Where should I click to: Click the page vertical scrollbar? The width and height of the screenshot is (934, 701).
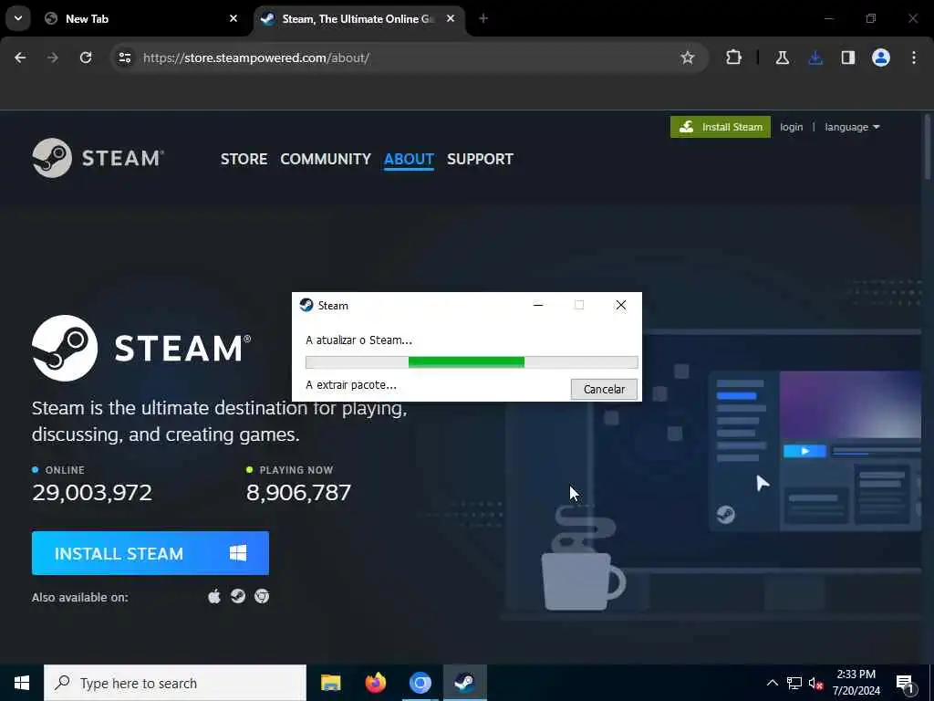click(928, 146)
